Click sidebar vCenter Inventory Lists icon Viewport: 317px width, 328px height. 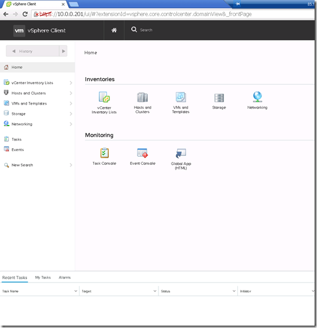coord(7,82)
